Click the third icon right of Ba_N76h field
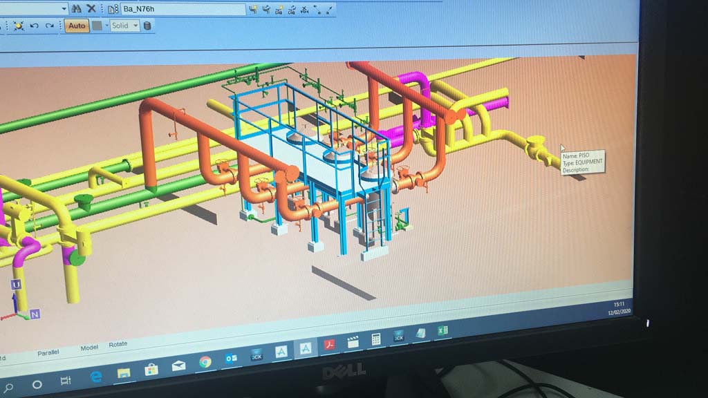The width and height of the screenshot is (708, 398). click(x=279, y=10)
